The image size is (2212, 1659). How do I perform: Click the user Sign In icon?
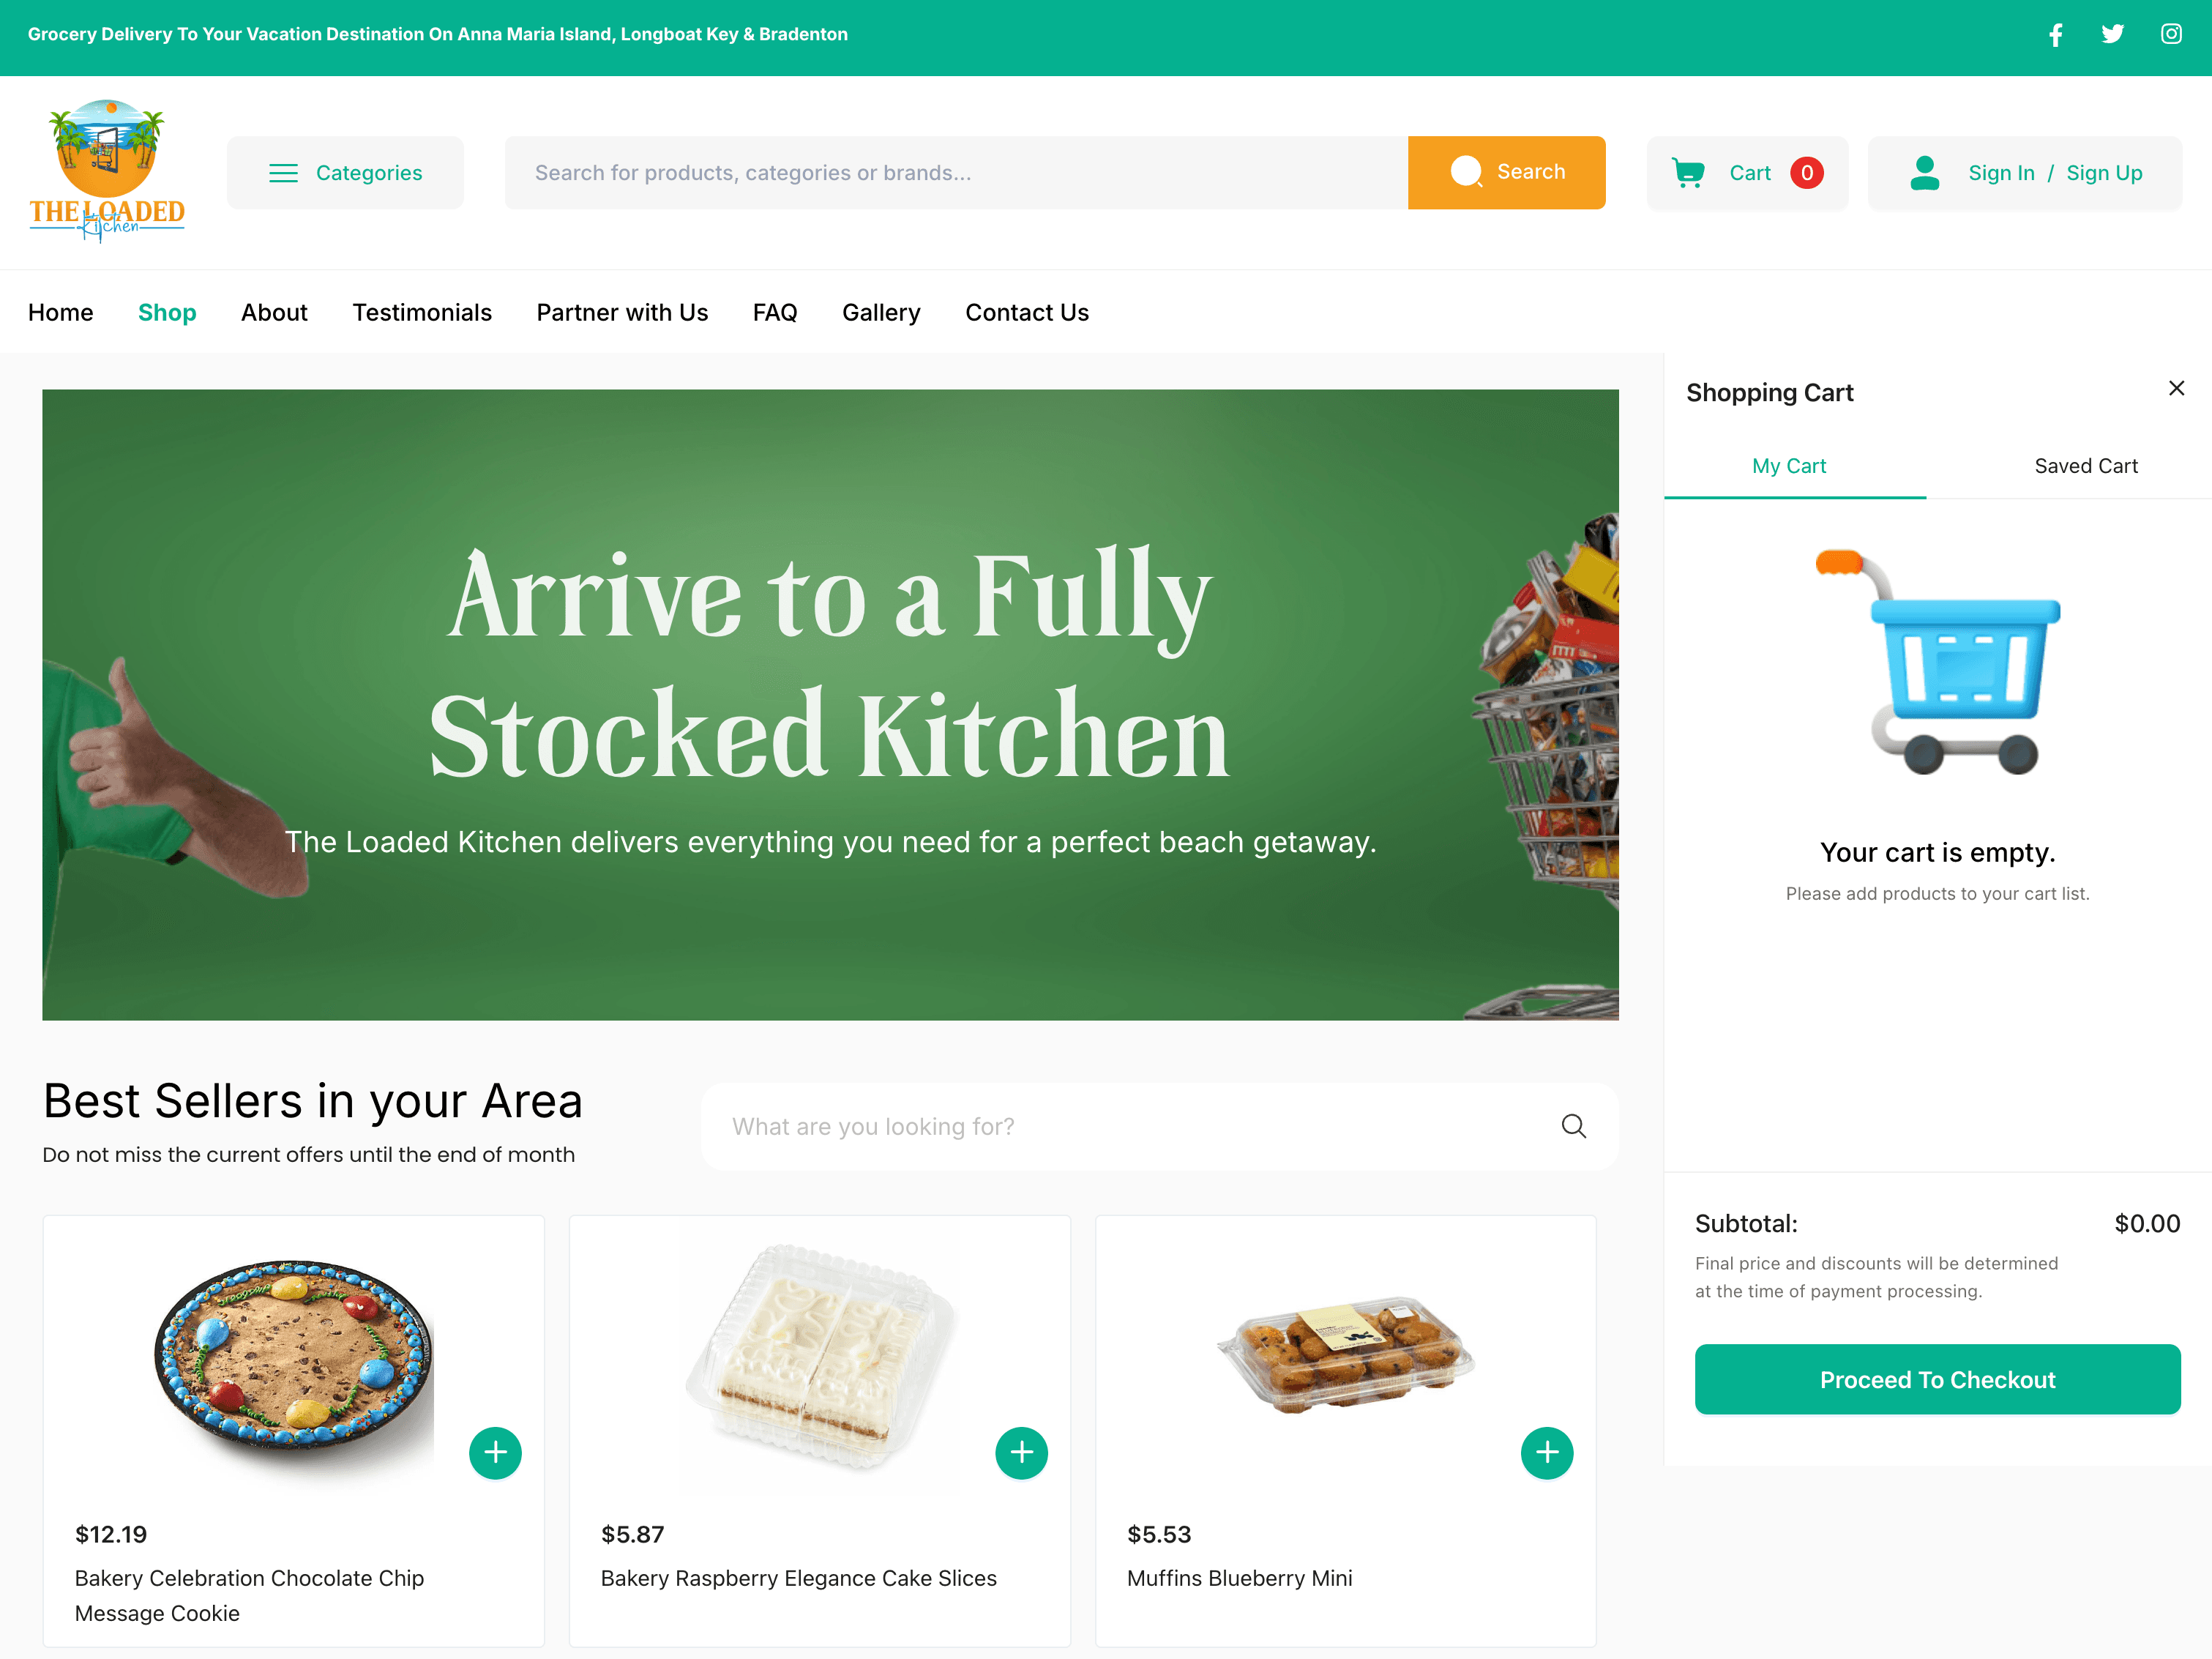tap(1925, 172)
